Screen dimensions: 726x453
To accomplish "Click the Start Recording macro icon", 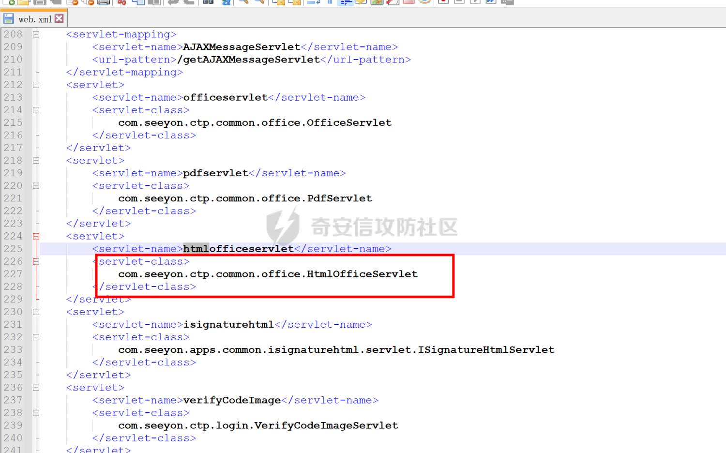I will (x=443, y=1).
